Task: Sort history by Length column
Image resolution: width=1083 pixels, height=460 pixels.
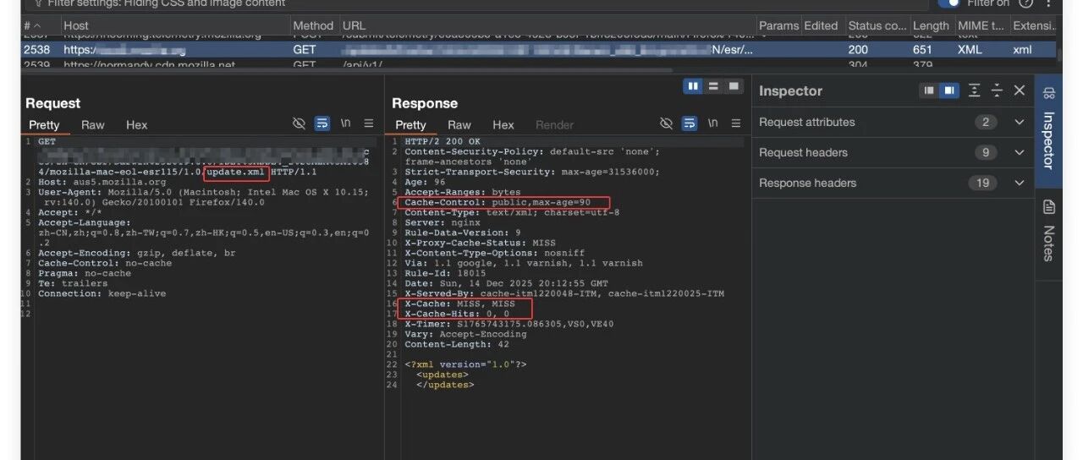Action: (932, 25)
